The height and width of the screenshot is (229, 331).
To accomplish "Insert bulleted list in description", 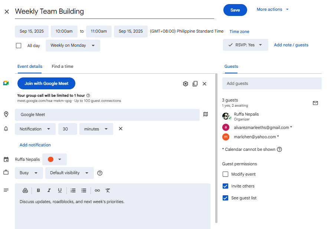I will click(84, 190).
